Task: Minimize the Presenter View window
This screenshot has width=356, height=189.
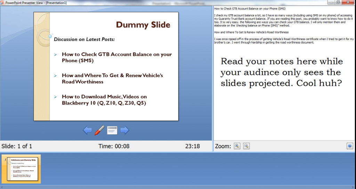Action: pyautogui.click(x=331, y=2)
